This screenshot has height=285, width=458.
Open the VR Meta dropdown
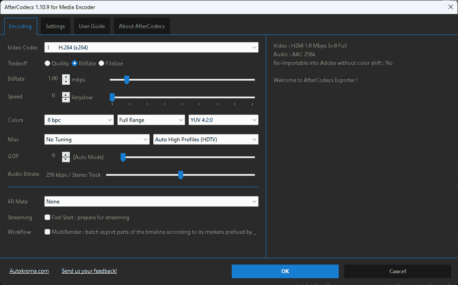point(151,202)
